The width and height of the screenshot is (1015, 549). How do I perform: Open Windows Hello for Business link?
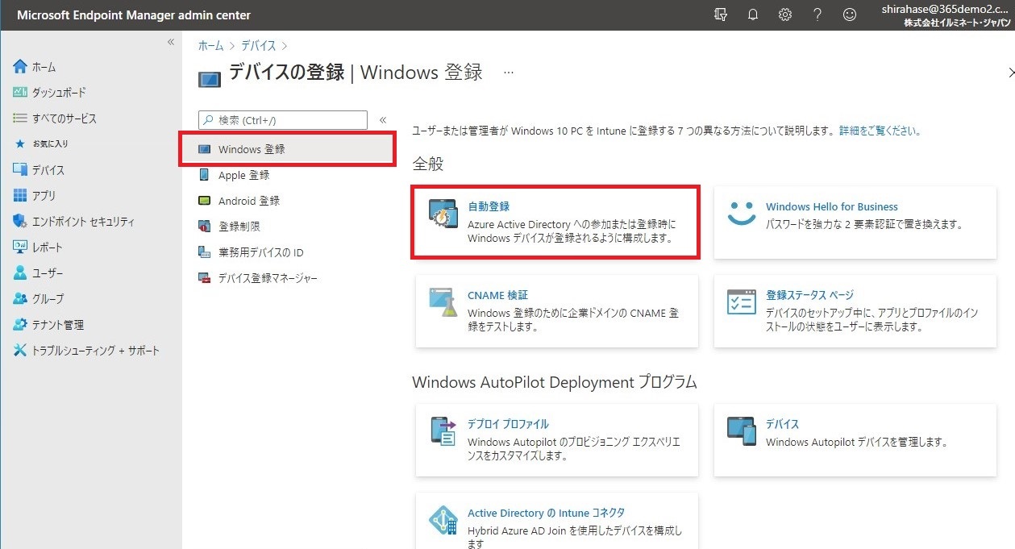coord(832,206)
